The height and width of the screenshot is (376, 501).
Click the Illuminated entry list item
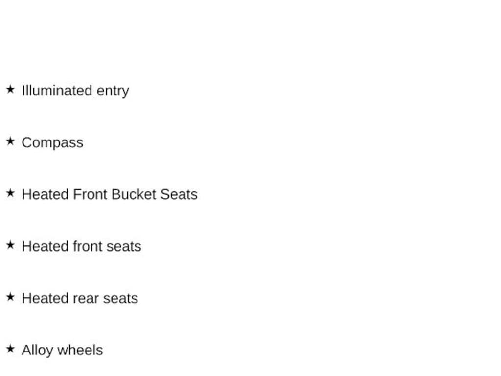coord(75,91)
